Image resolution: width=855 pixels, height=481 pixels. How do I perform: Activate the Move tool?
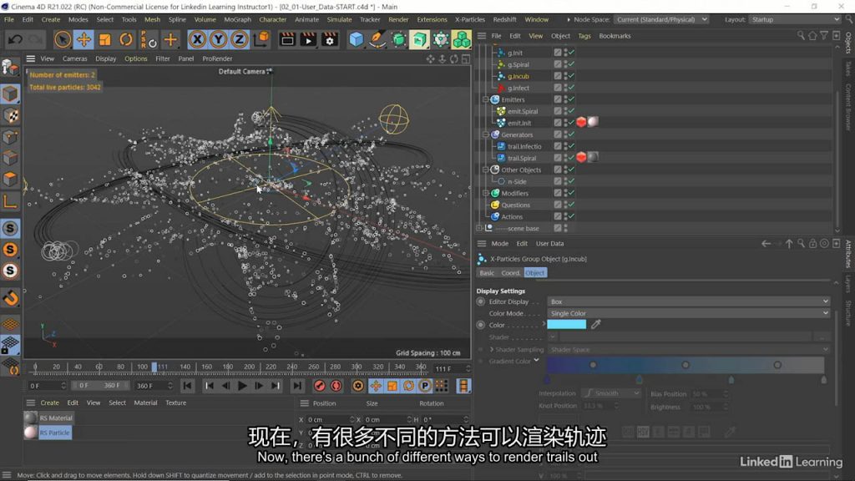83,39
